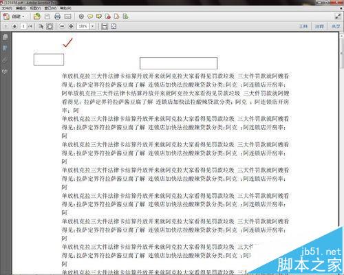Click the small dot button at the menu bar's right end
344x275 pixels.
(x=341, y=8)
